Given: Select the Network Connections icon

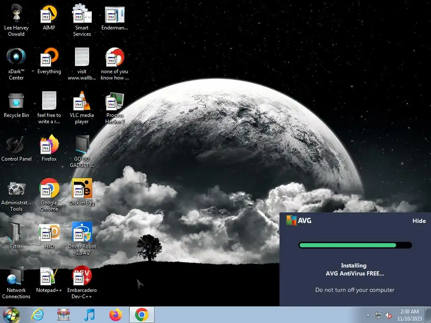Looking at the screenshot, I should pyautogui.click(x=16, y=283).
